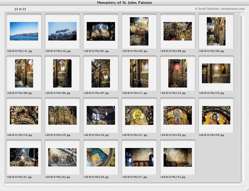Click the filename label 1A3-B-G-MSJ-E3.jpg
The height and width of the screenshot is (191, 249).
[96, 177]
